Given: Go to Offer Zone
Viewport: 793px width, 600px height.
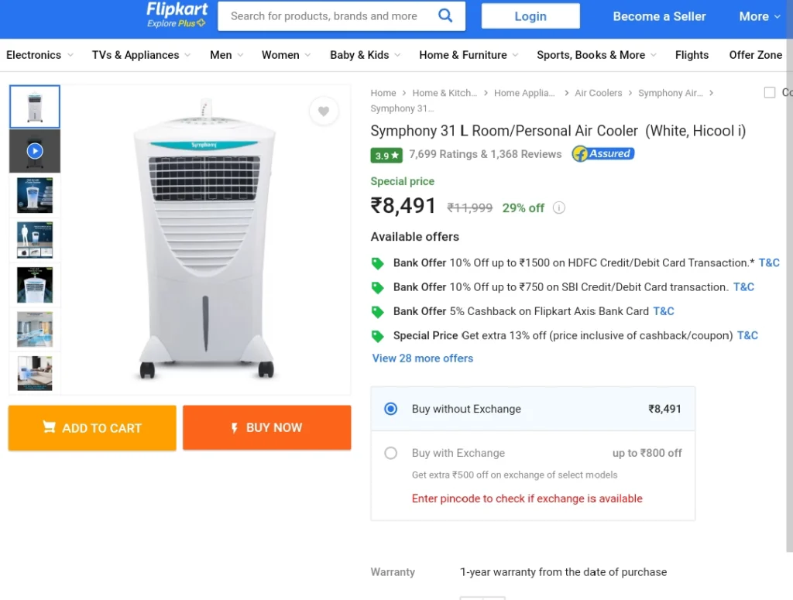Looking at the screenshot, I should (x=755, y=55).
